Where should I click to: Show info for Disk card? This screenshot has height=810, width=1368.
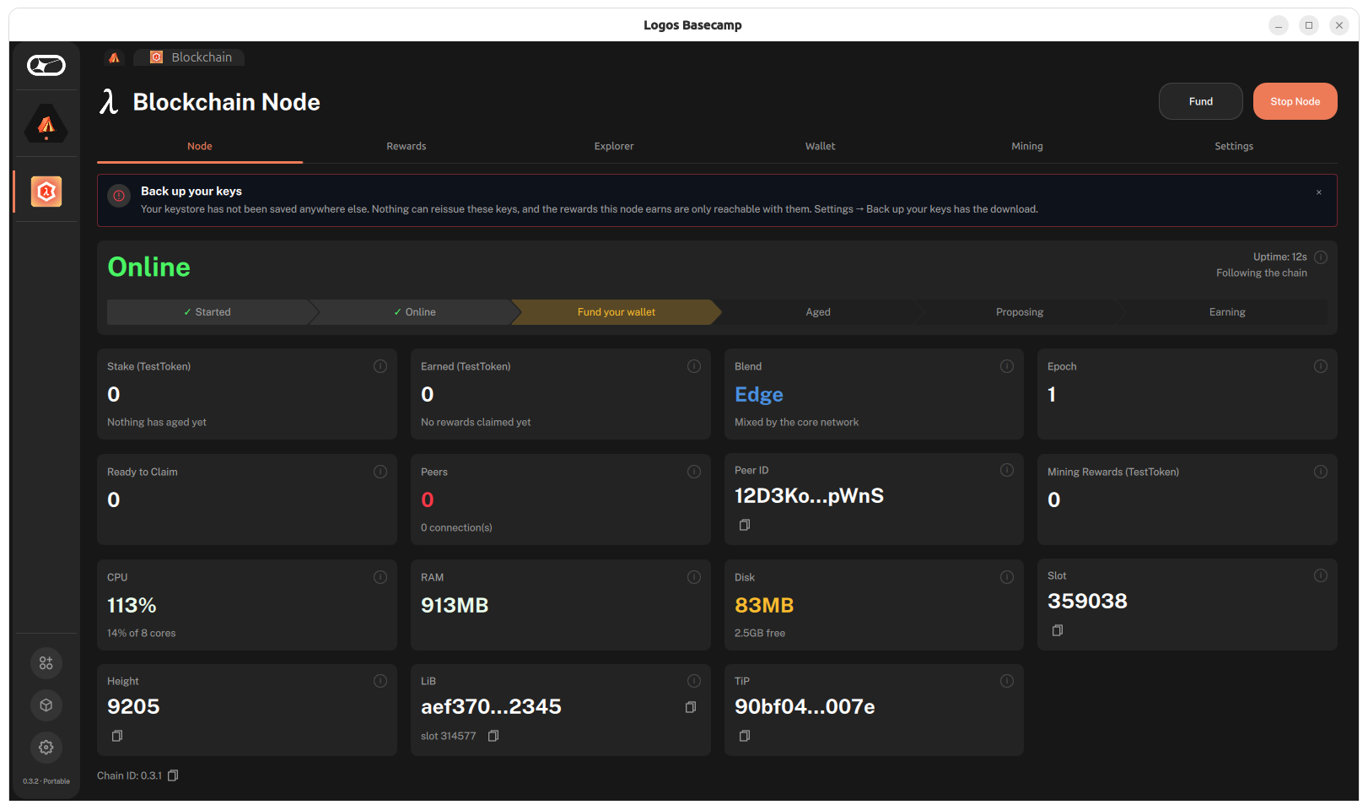tap(1007, 577)
